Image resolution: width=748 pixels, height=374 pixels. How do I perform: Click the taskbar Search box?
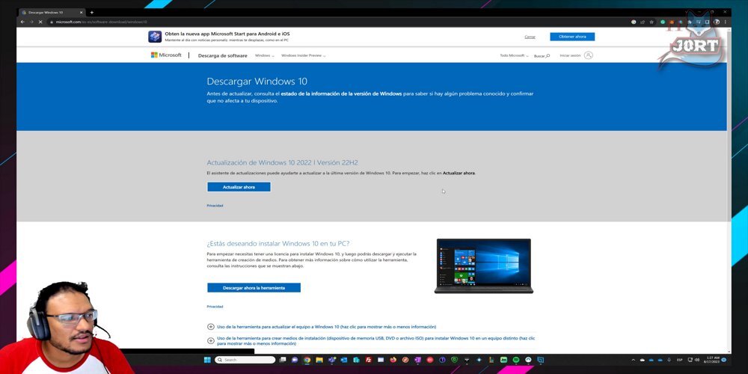(245, 360)
